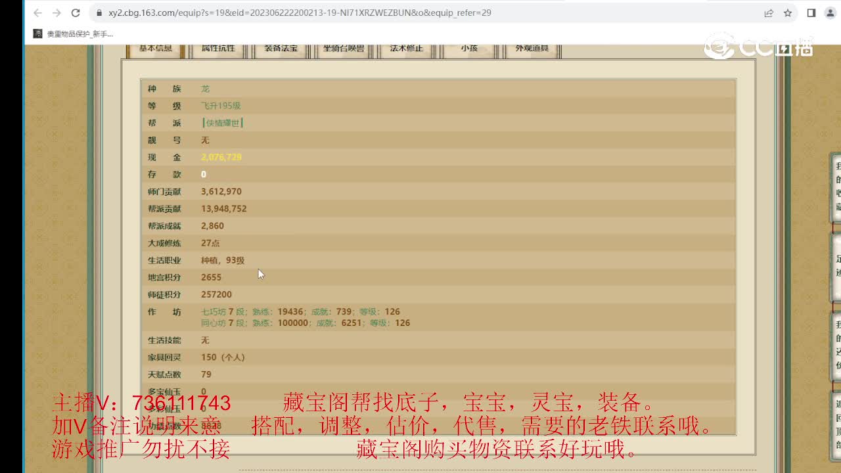Open the 装备法宝 tab

tap(281, 50)
